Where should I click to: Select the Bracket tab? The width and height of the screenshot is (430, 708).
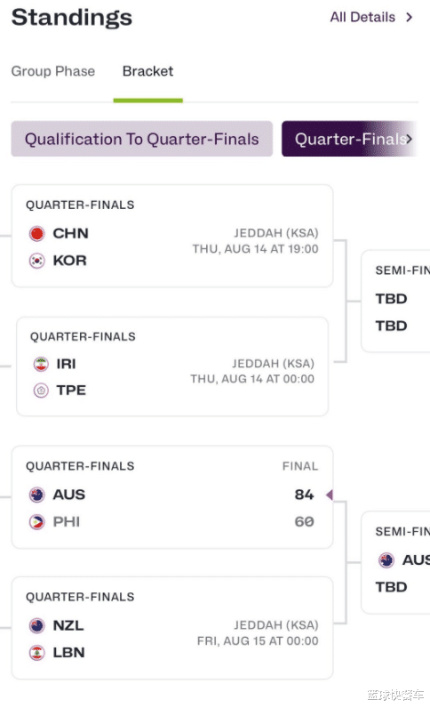pyautogui.click(x=148, y=71)
